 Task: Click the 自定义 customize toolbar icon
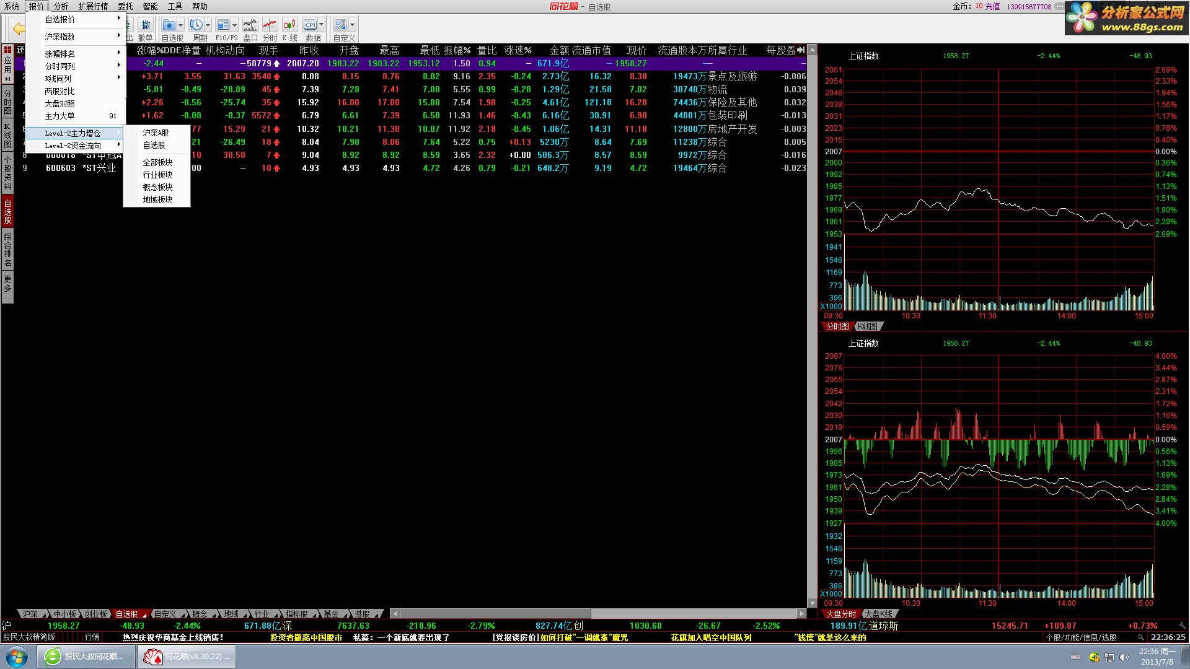click(340, 25)
